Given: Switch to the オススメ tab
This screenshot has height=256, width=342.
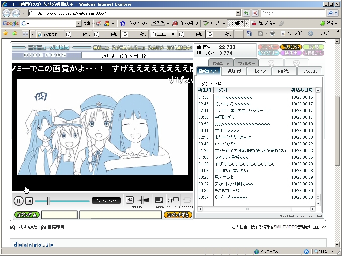Looking at the screenshot, I should coord(259,71).
